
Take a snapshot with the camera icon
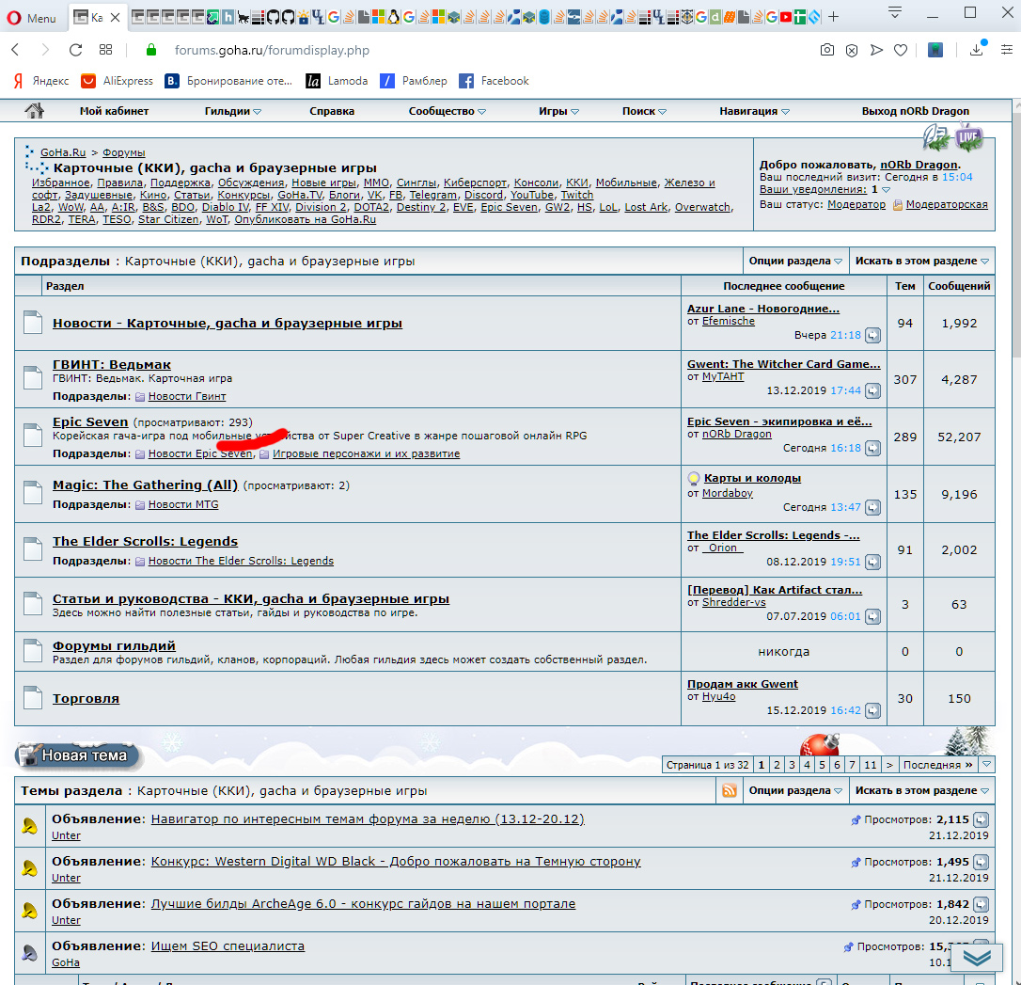click(827, 50)
